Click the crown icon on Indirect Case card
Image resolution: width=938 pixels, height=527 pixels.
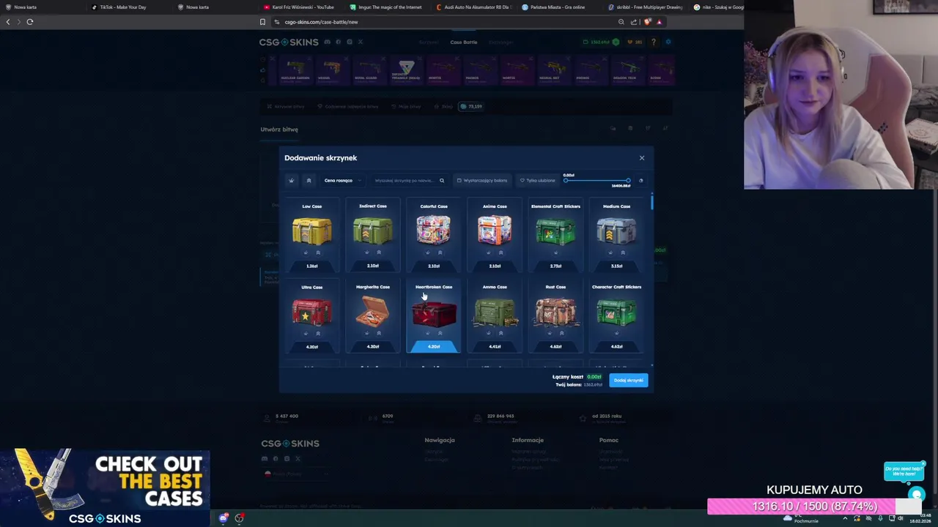click(366, 253)
